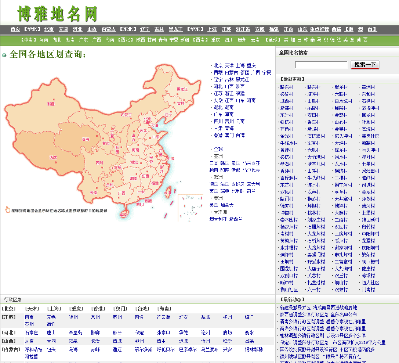The image size is (399, 363).
Task: Open 呼和浩特 in the 内蒙古 row
Action: click(34, 349)
